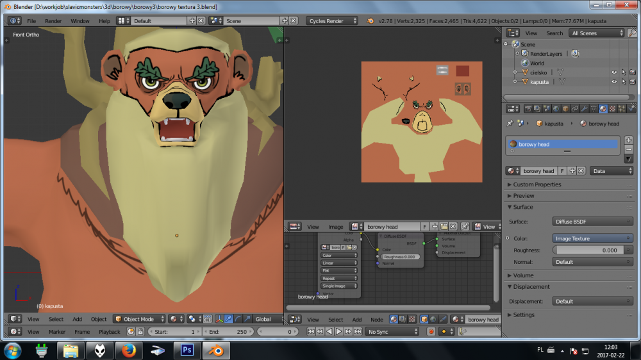This screenshot has height=360, width=641.
Task: Open the Mesh Data properties tab (triangle icon)
Action: point(594,109)
